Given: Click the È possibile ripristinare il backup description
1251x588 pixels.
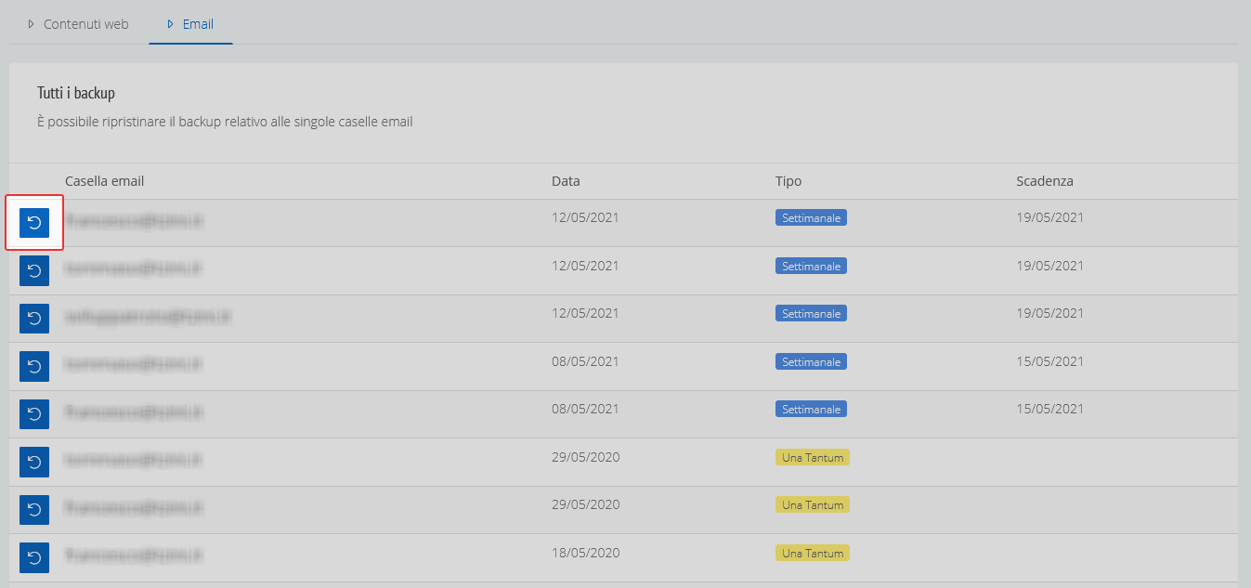Looking at the screenshot, I should (x=225, y=122).
